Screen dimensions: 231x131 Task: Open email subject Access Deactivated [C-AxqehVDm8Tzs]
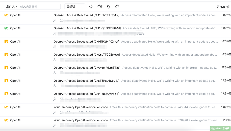click(x=87, y=68)
